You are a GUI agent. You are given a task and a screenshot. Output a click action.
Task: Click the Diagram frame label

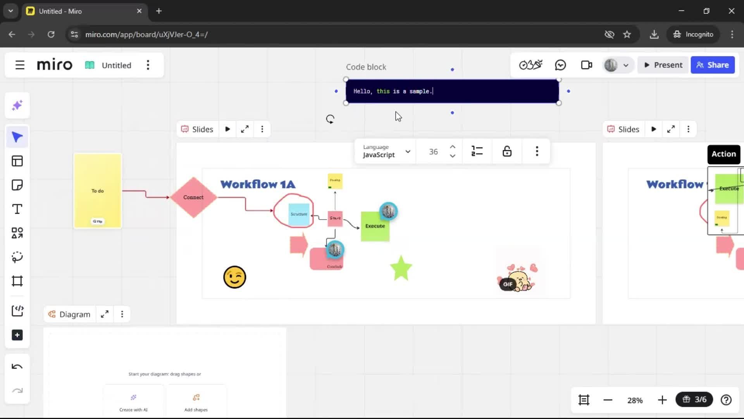pos(69,314)
